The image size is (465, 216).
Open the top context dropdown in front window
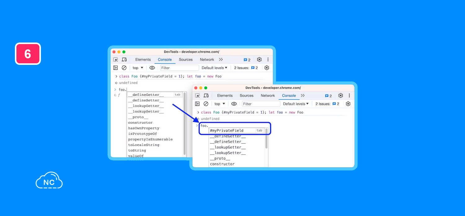click(x=220, y=104)
